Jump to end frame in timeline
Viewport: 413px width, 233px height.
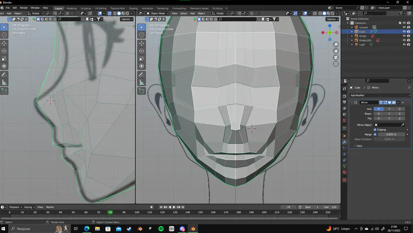[183, 207]
